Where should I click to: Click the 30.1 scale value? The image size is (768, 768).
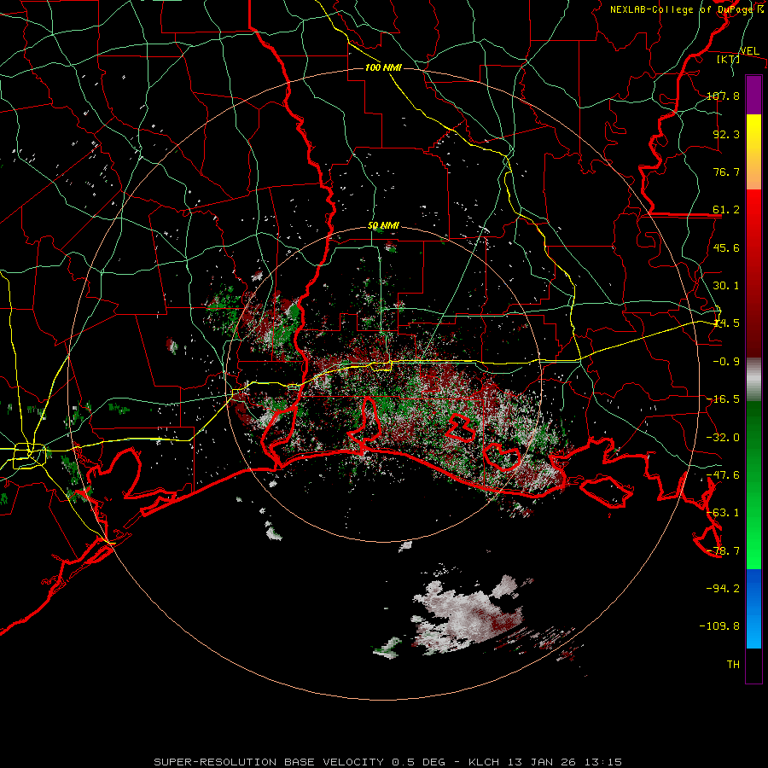tap(726, 286)
